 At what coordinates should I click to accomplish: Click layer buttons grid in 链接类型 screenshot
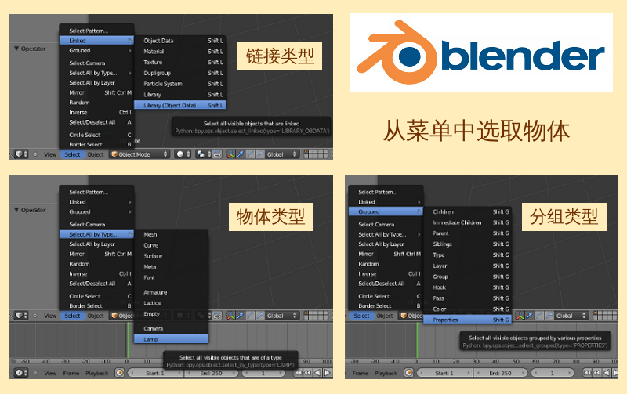[317, 154]
